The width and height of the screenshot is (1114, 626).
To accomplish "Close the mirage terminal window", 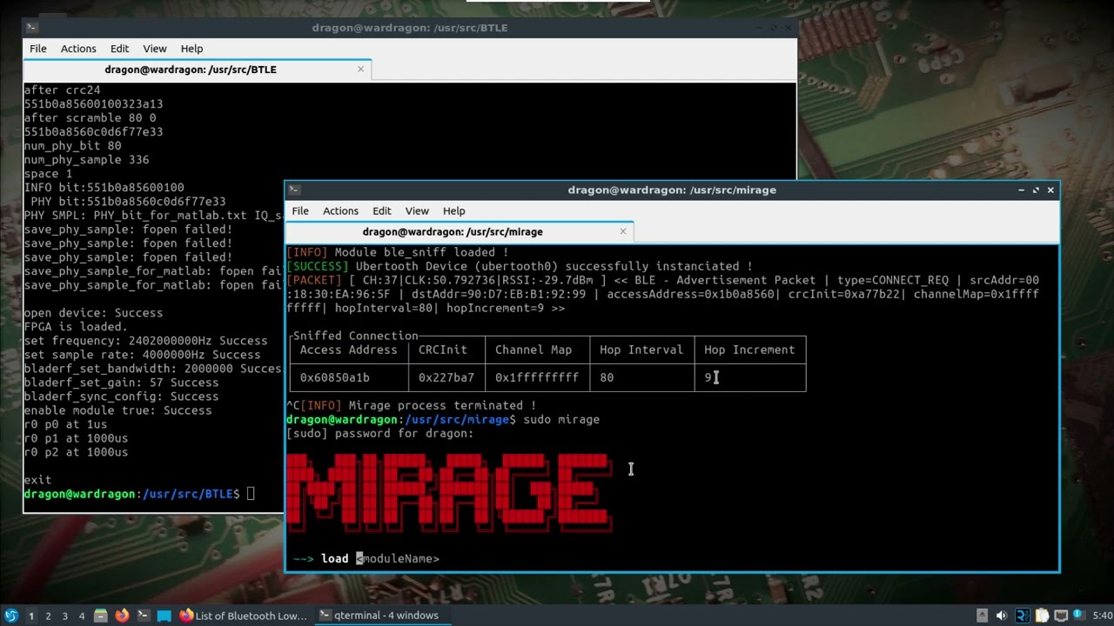I will pos(1050,190).
